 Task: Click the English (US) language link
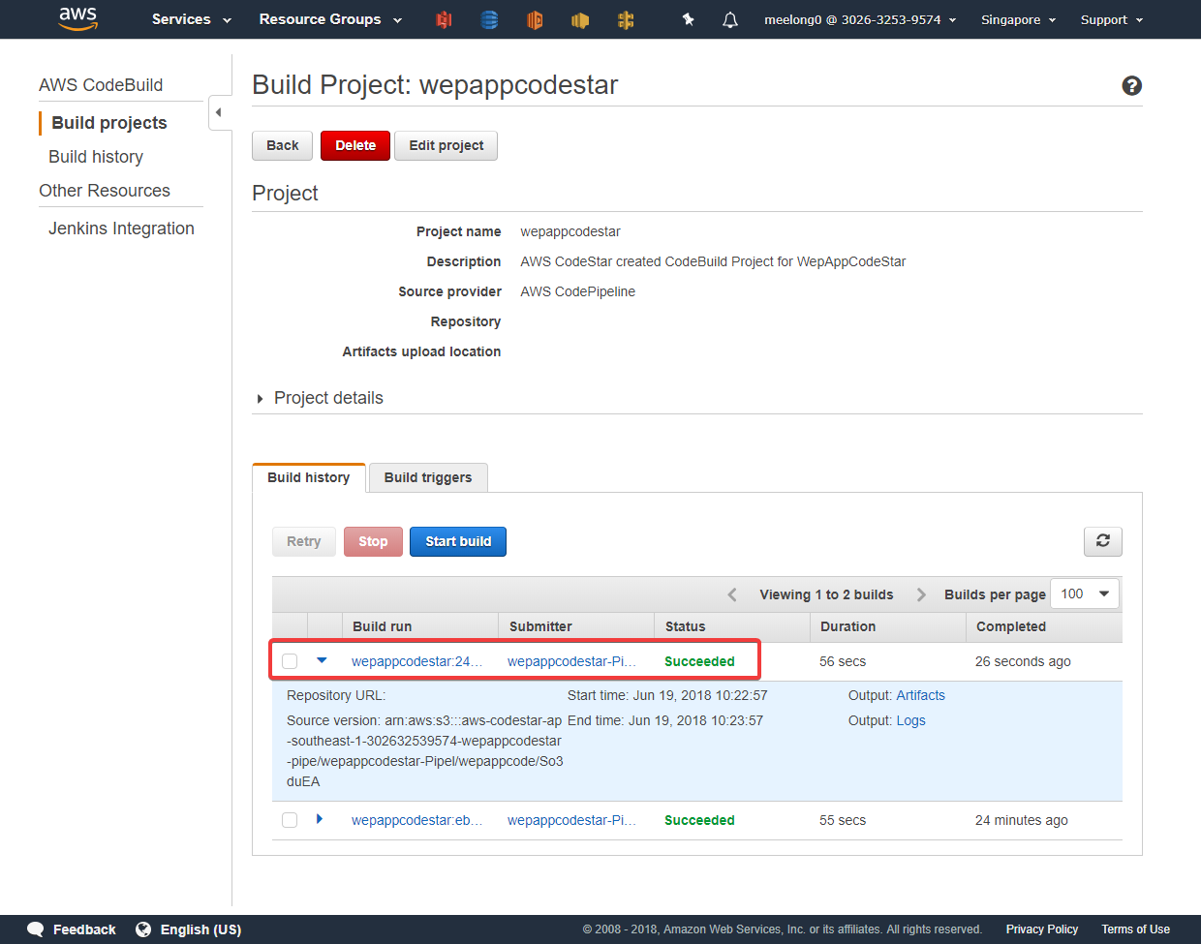(200, 929)
